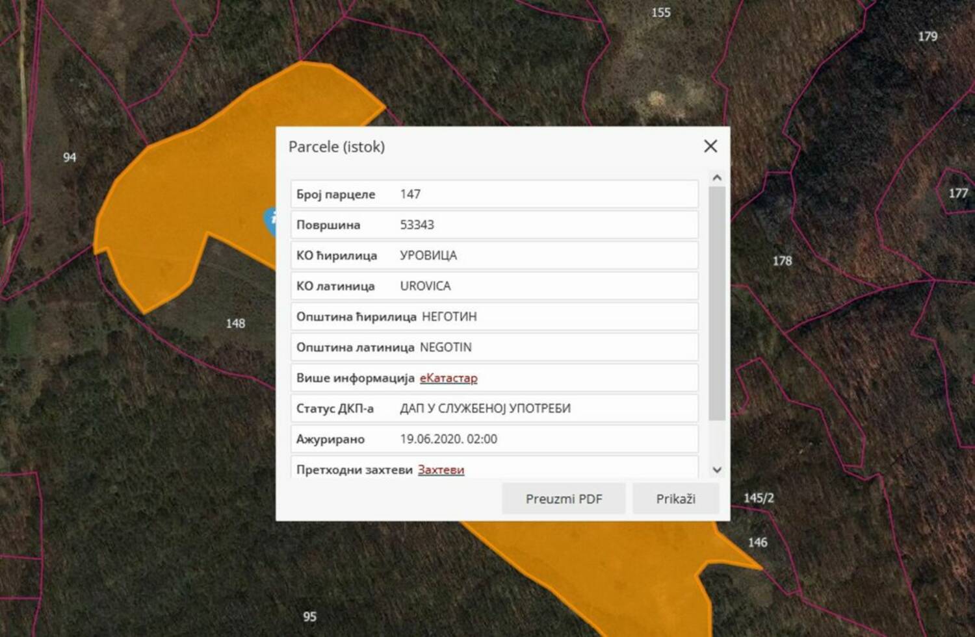Click the blue info marker on the map

pos(270,221)
